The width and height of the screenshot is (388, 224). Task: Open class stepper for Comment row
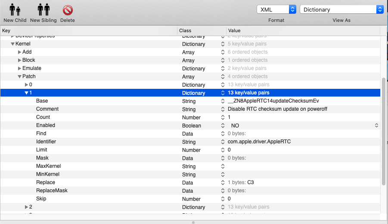223,109
